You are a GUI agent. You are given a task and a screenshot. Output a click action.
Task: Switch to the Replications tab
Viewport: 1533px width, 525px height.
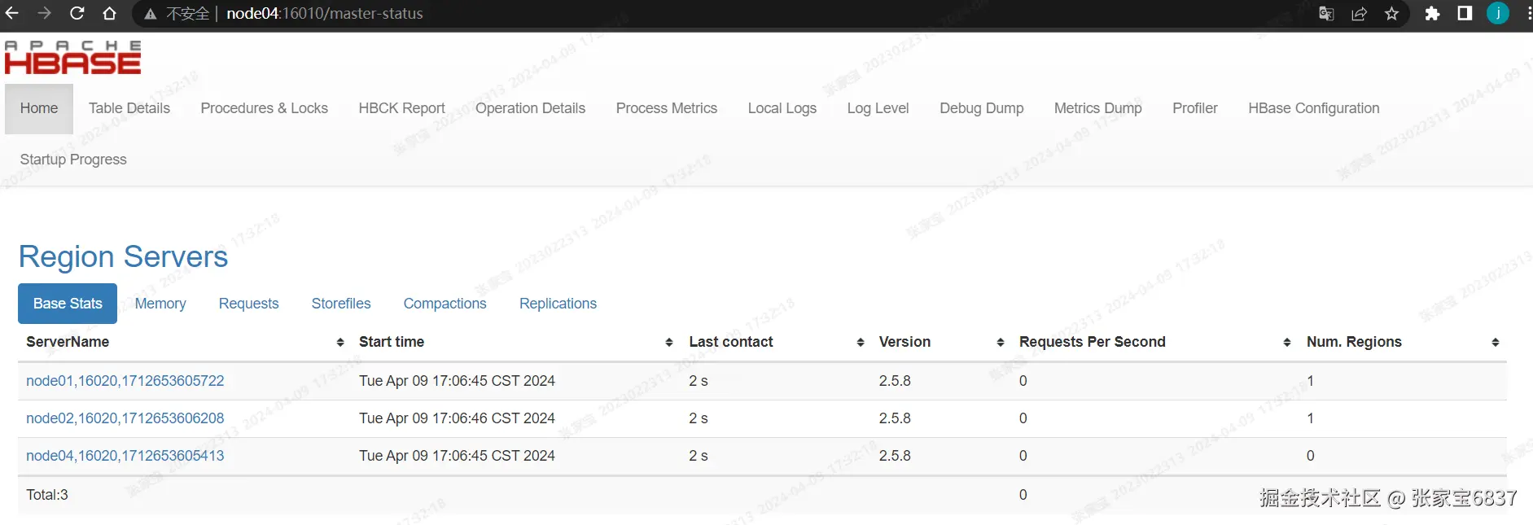point(558,304)
